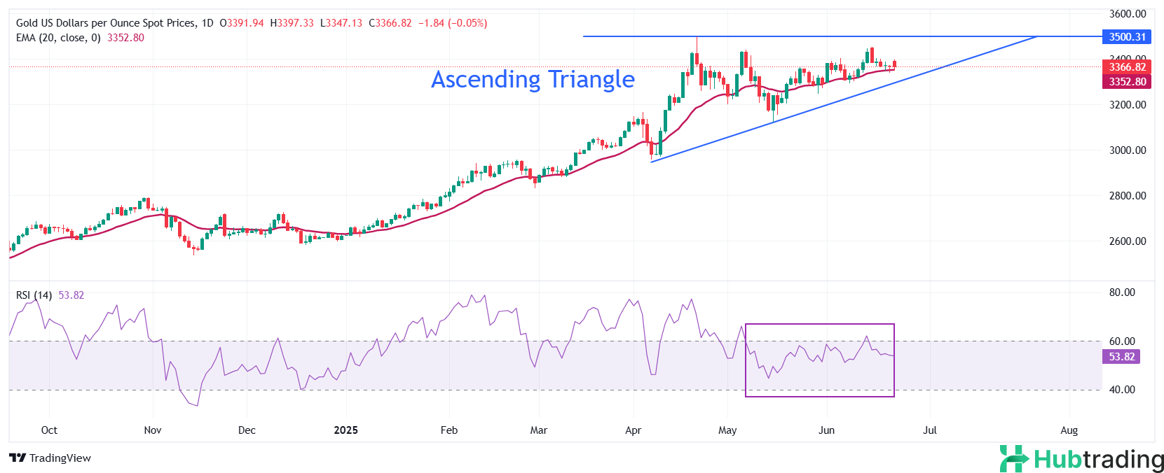The width and height of the screenshot is (1164, 473).
Task: Click the EMA (20, close, 0) indicator legend
Action: click(58, 38)
